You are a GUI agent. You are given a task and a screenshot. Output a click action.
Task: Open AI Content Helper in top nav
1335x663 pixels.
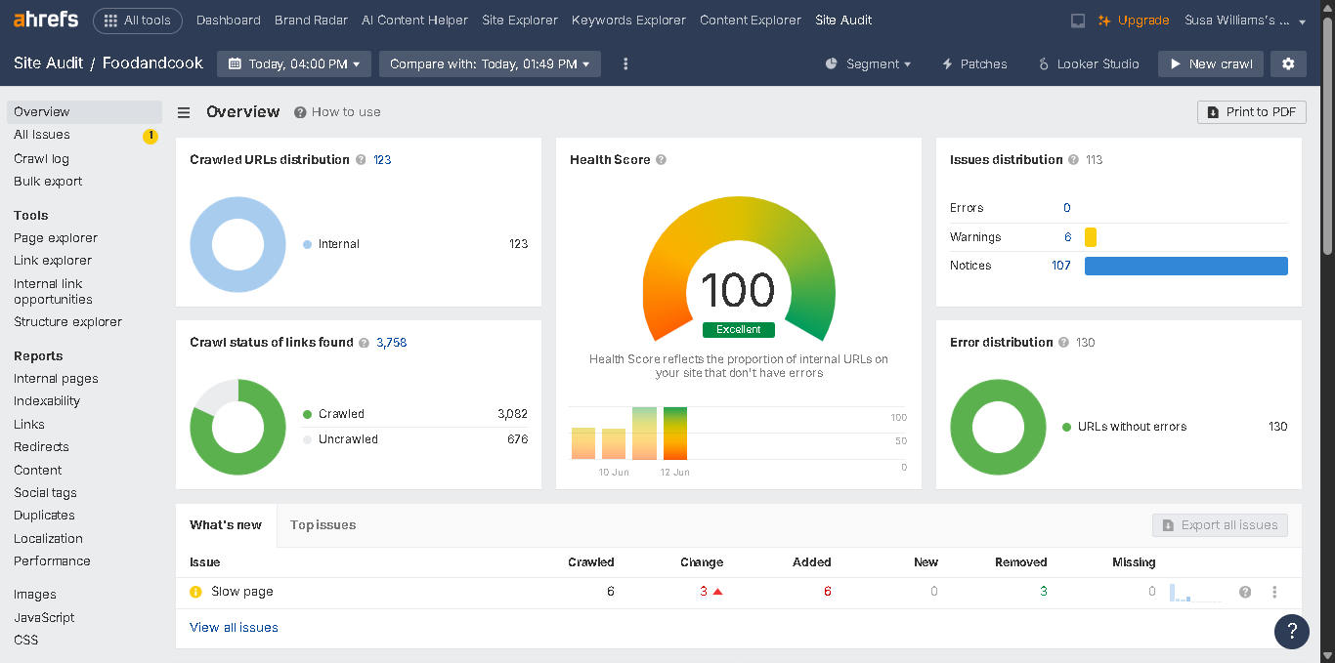(x=414, y=21)
